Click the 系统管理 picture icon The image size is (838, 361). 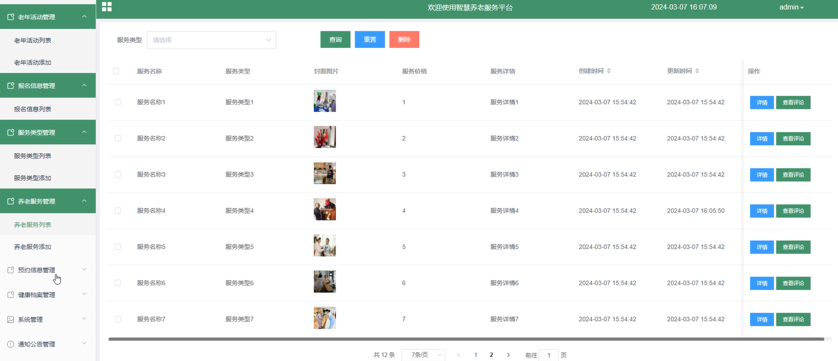click(10, 319)
